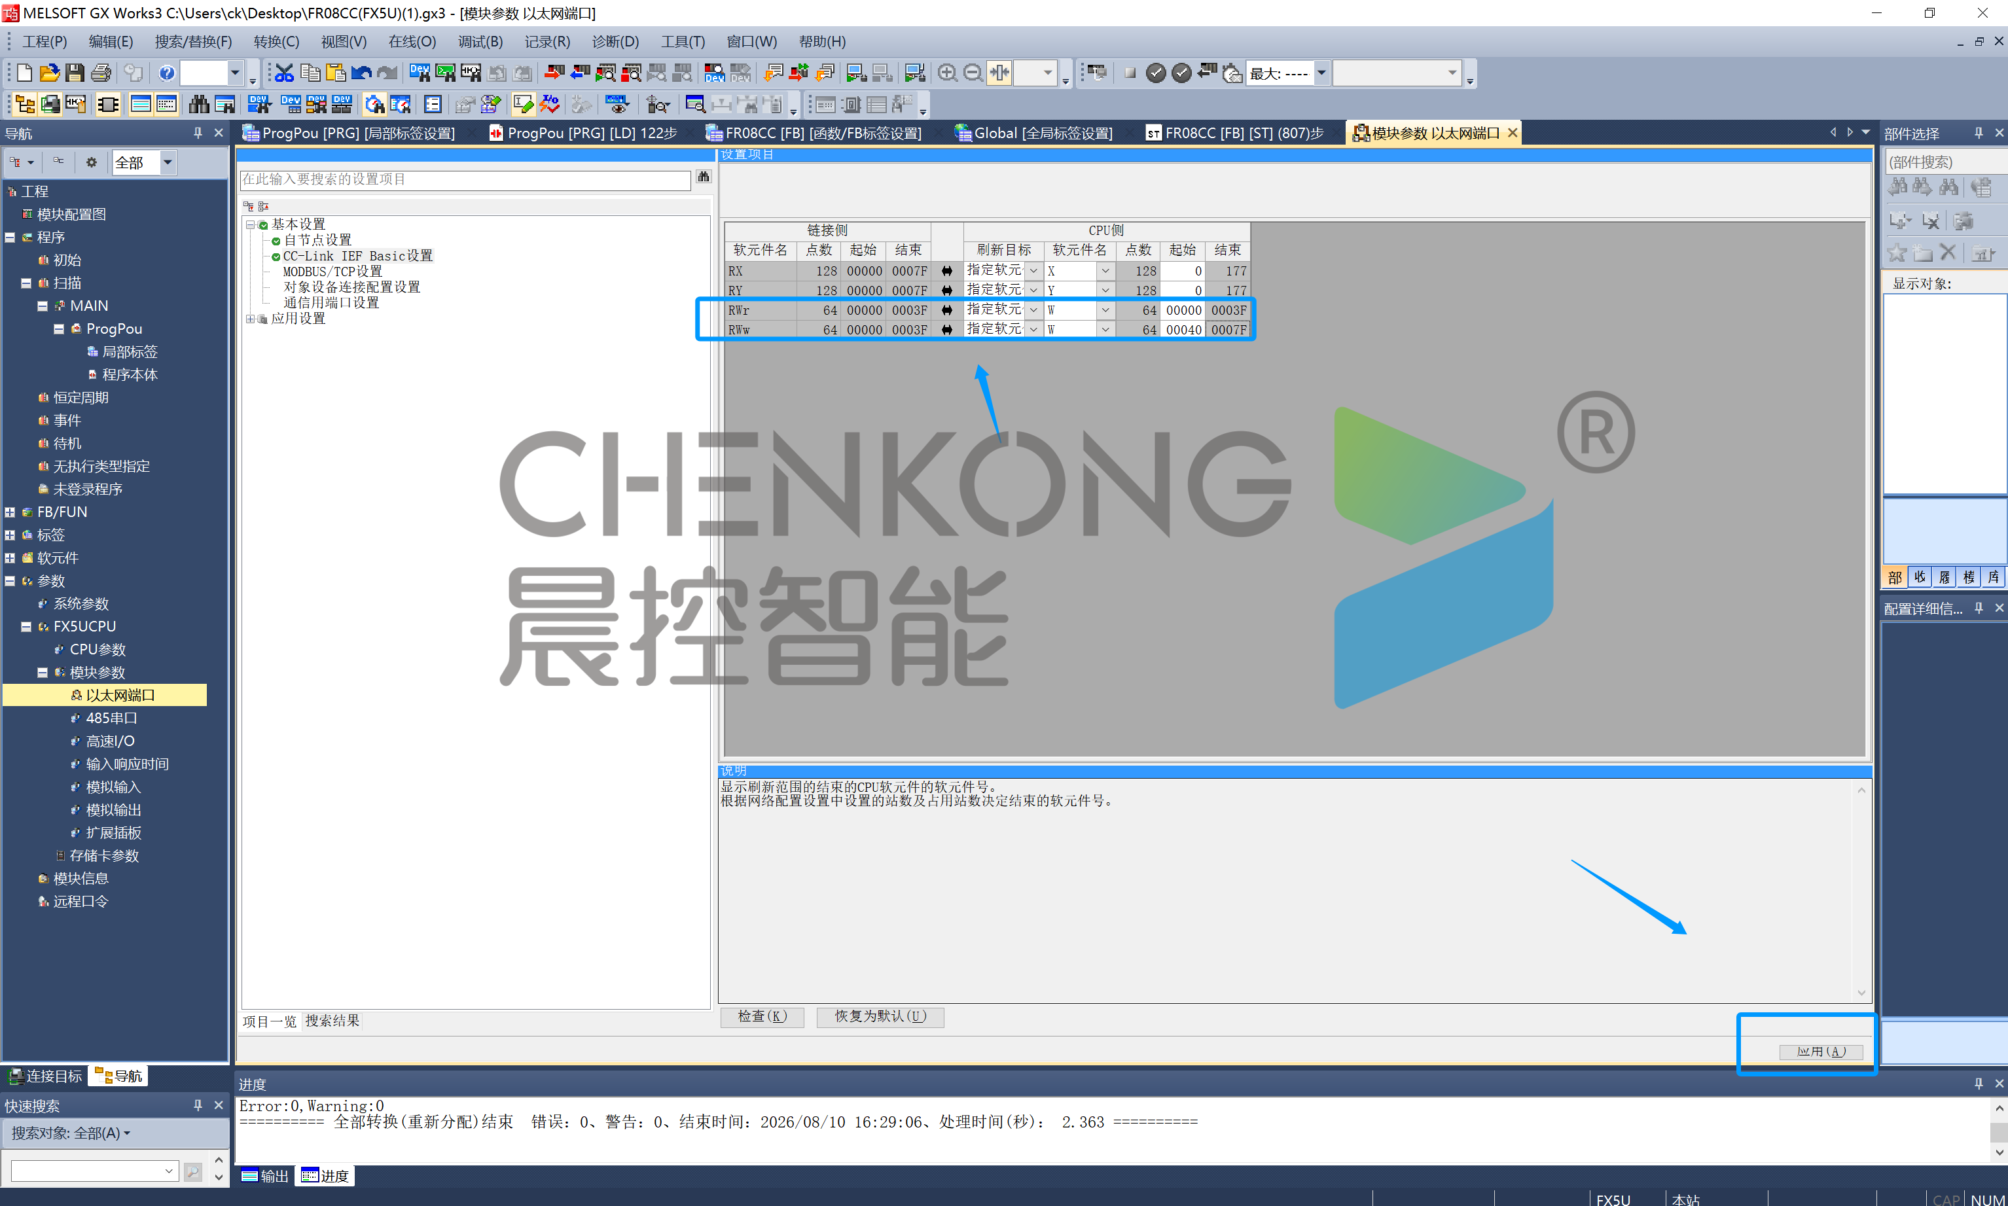Click the stop square icon in toolbar
2008x1206 pixels.
click(1130, 73)
